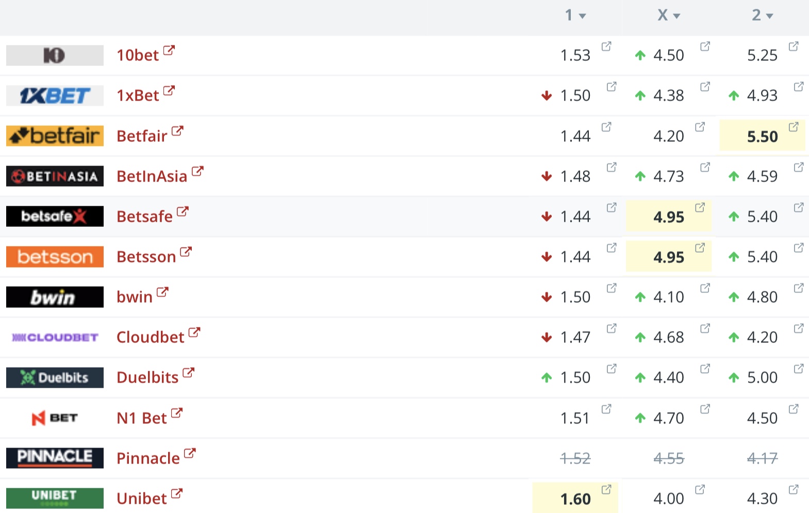Click the bwin logo
The image size is (809, 513).
click(x=55, y=297)
